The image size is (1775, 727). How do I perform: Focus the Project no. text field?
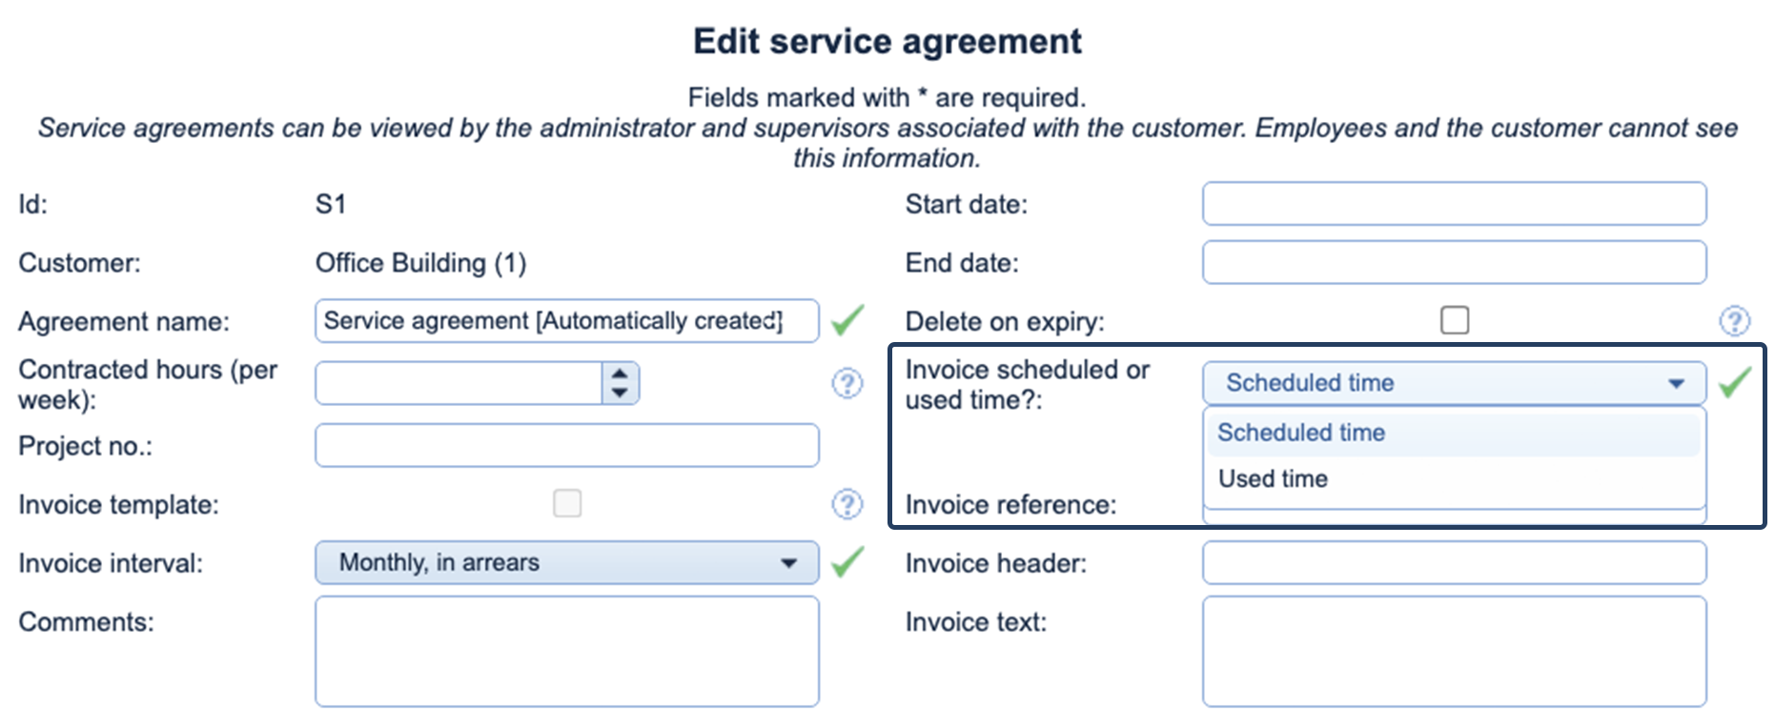567,445
